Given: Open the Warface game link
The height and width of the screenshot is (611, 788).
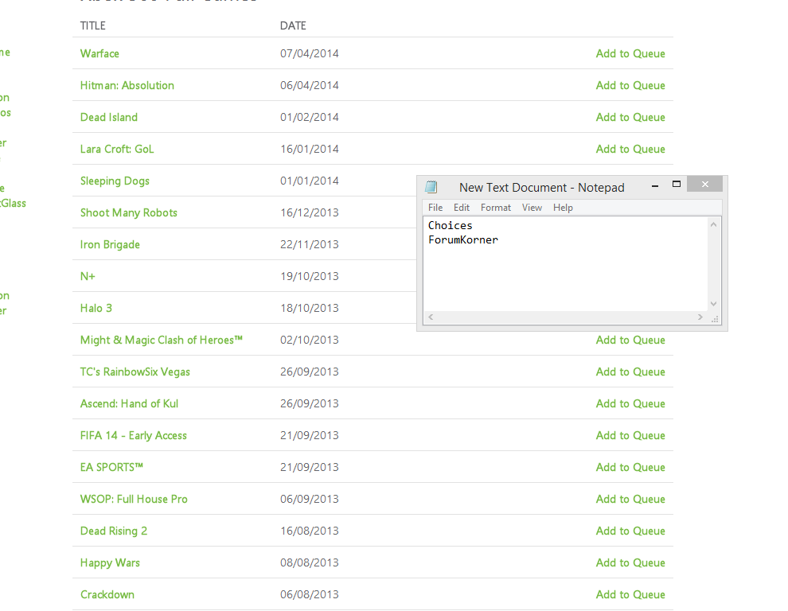Looking at the screenshot, I should [99, 53].
